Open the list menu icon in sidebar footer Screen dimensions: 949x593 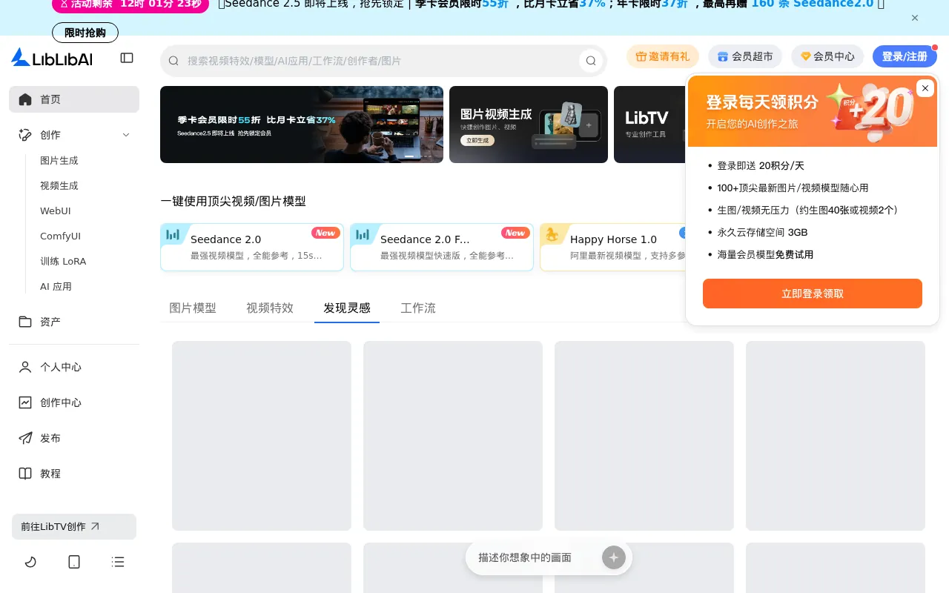(x=118, y=562)
